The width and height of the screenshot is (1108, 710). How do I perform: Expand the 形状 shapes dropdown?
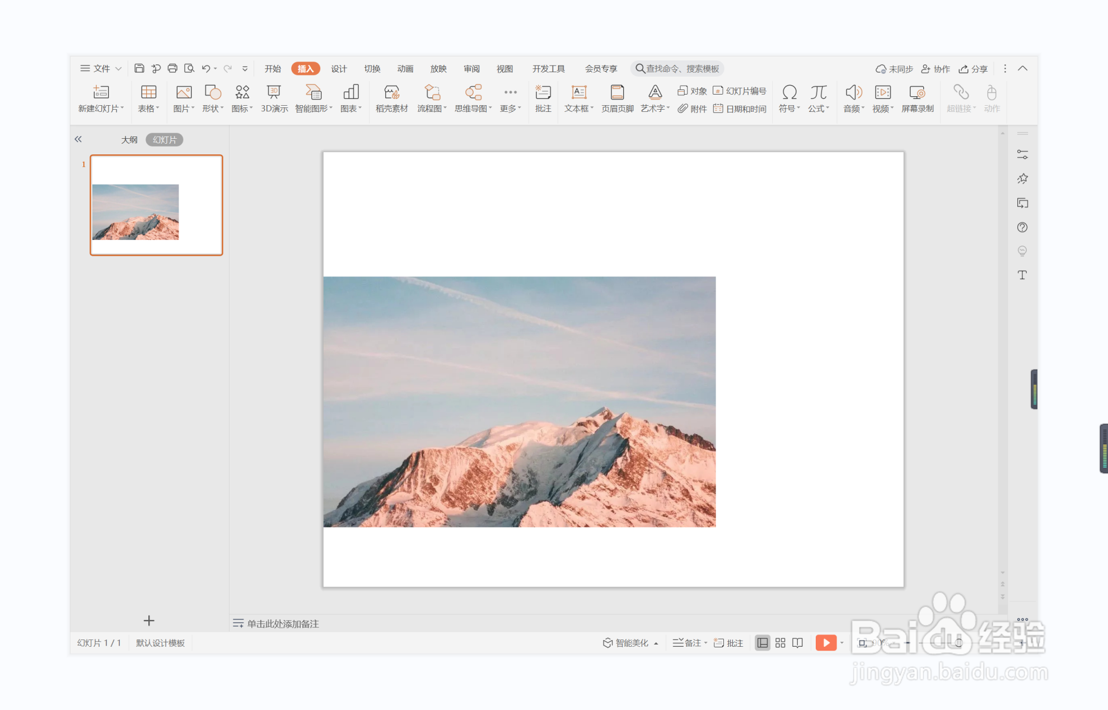(213, 109)
